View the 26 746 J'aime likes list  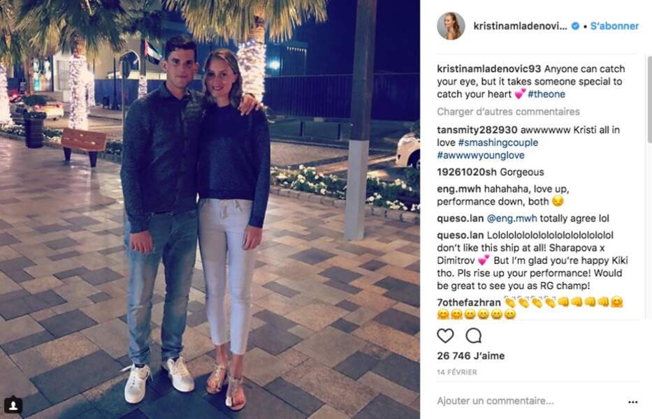(x=471, y=356)
